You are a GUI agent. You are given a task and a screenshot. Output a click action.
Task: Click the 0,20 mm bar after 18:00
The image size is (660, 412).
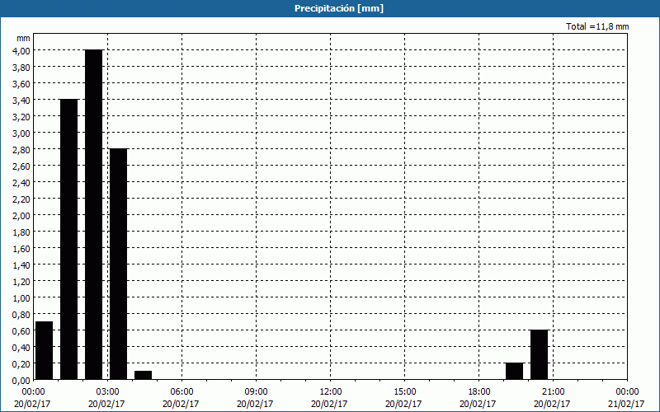tap(514, 372)
